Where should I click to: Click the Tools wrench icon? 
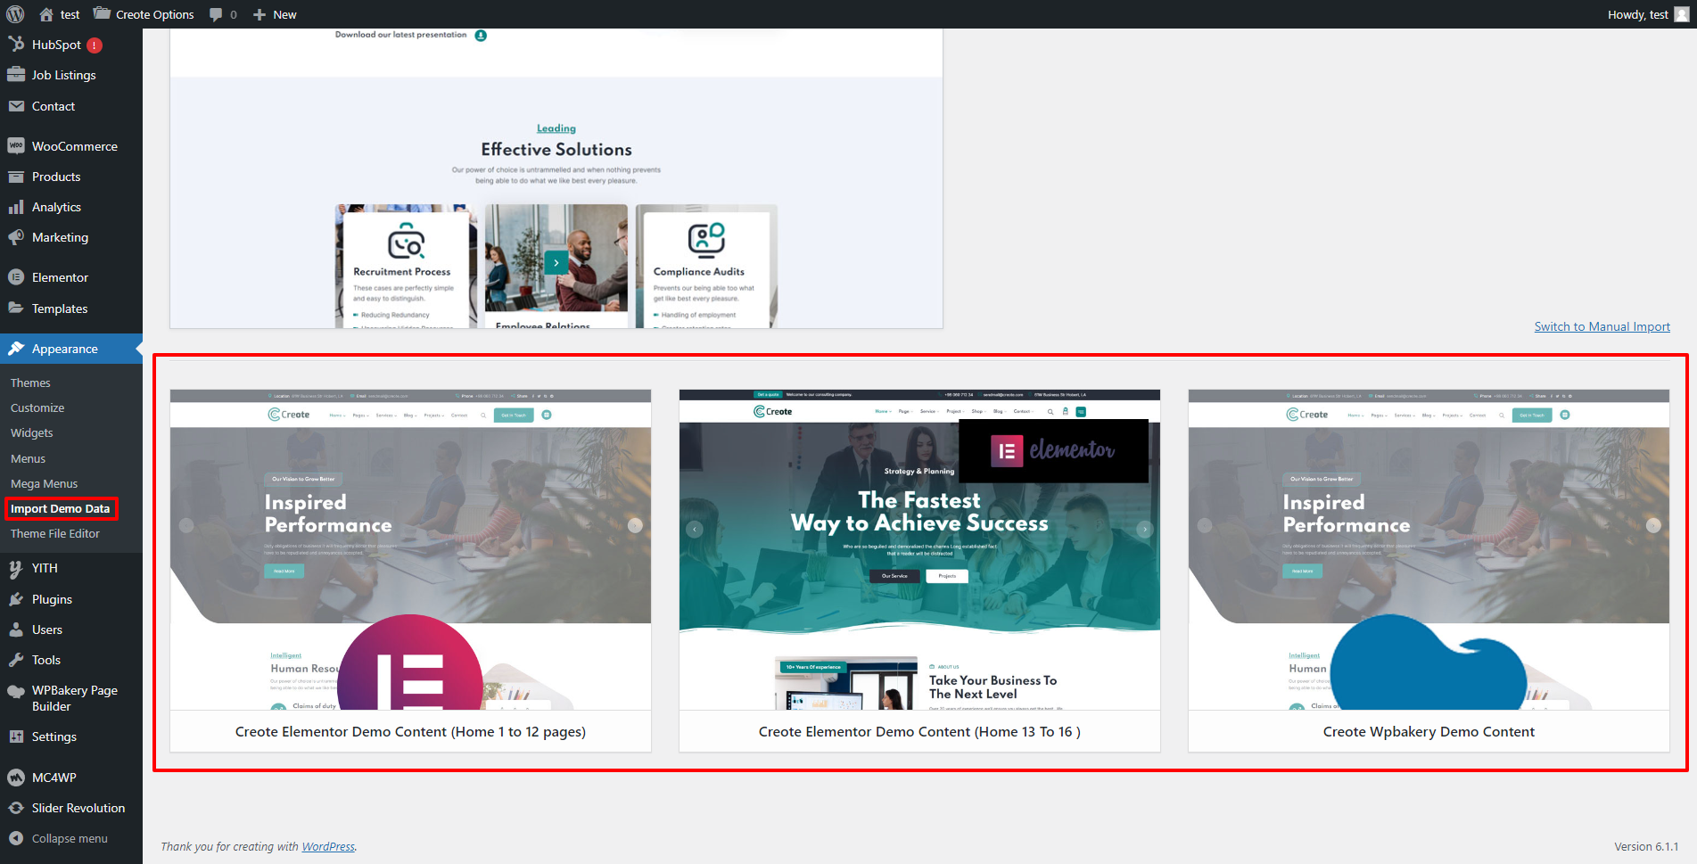[x=16, y=660]
